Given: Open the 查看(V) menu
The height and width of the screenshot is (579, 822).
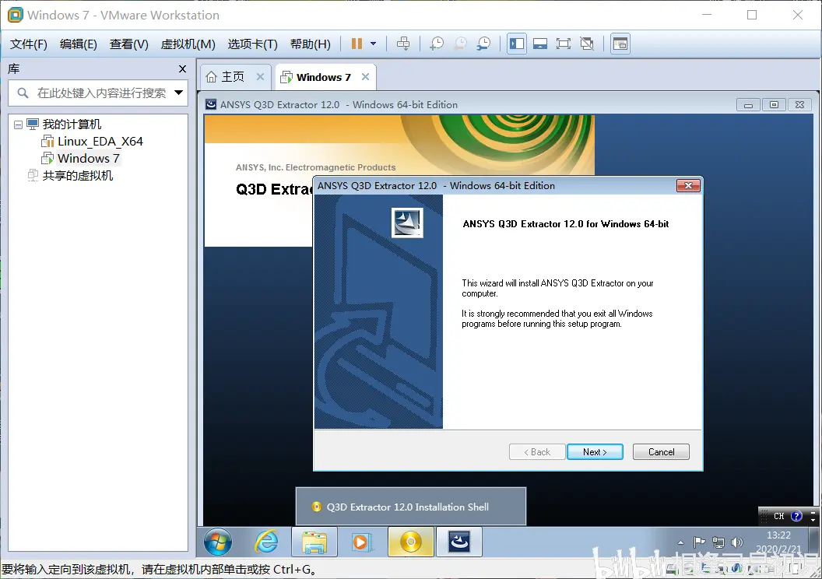Looking at the screenshot, I should tap(128, 44).
